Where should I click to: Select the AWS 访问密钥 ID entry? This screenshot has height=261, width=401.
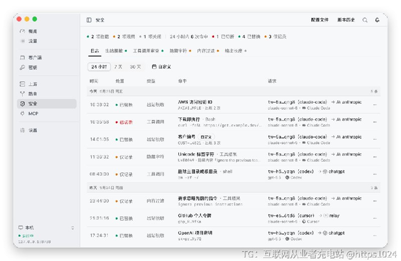tap(195, 102)
